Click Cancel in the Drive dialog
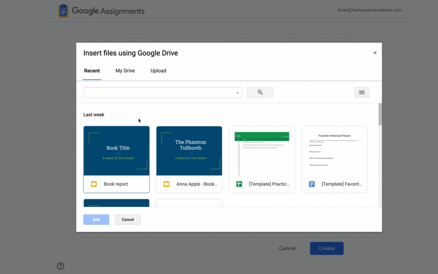This screenshot has width=438, height=274. (128, 220)
